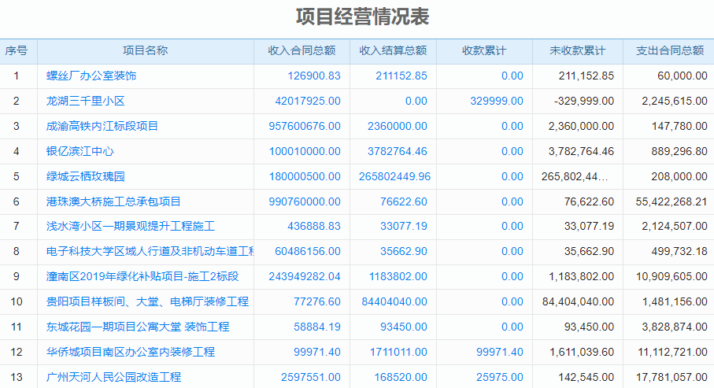Sort by the 收入合同总额 column header
Image resolution: width=714 pixels, height=388 pixels.
302,50
